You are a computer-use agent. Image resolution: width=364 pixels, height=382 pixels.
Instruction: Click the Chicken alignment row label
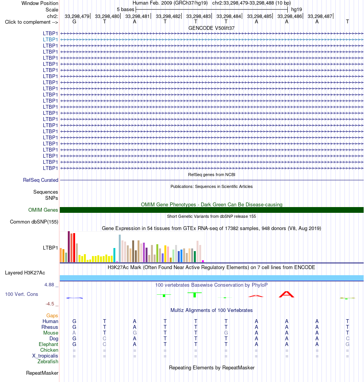[49, 350]
